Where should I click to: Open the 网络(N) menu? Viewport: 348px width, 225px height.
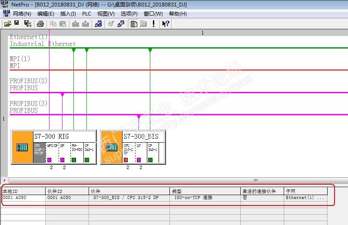tap(22, 14)
